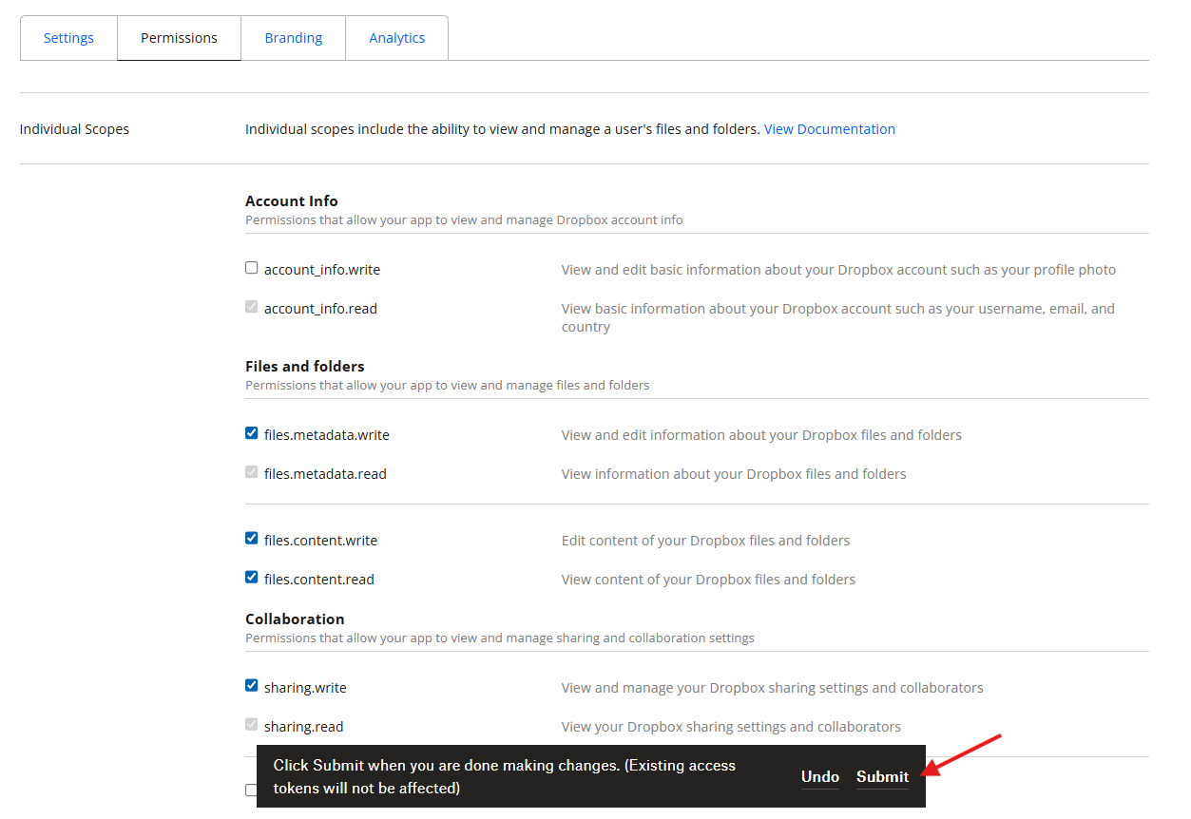Click the Files and folders heading
Viewport: 1191px width, 819px height.
304,367
